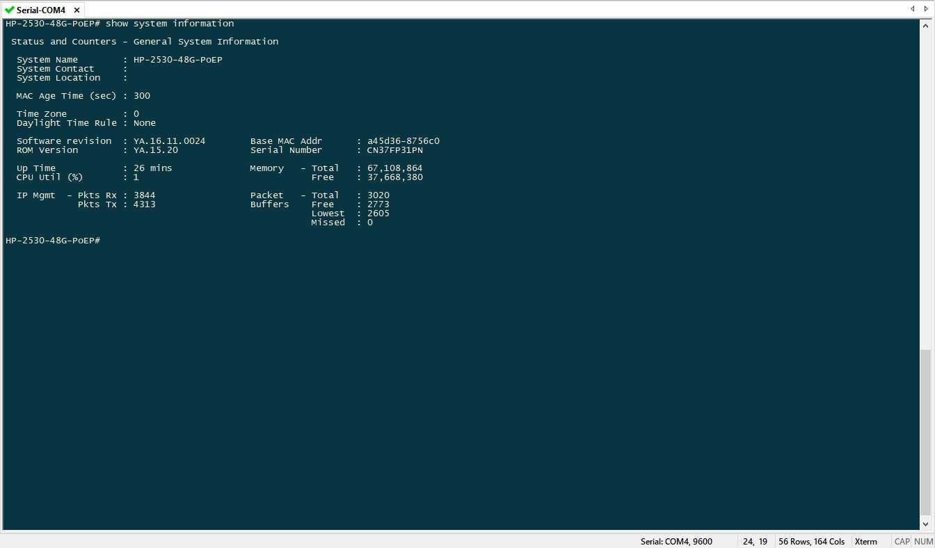Click System Name value HP-2530-48G-PoEP
The width and height of the screenshot is (935, 548).
[x=178, y=60]
